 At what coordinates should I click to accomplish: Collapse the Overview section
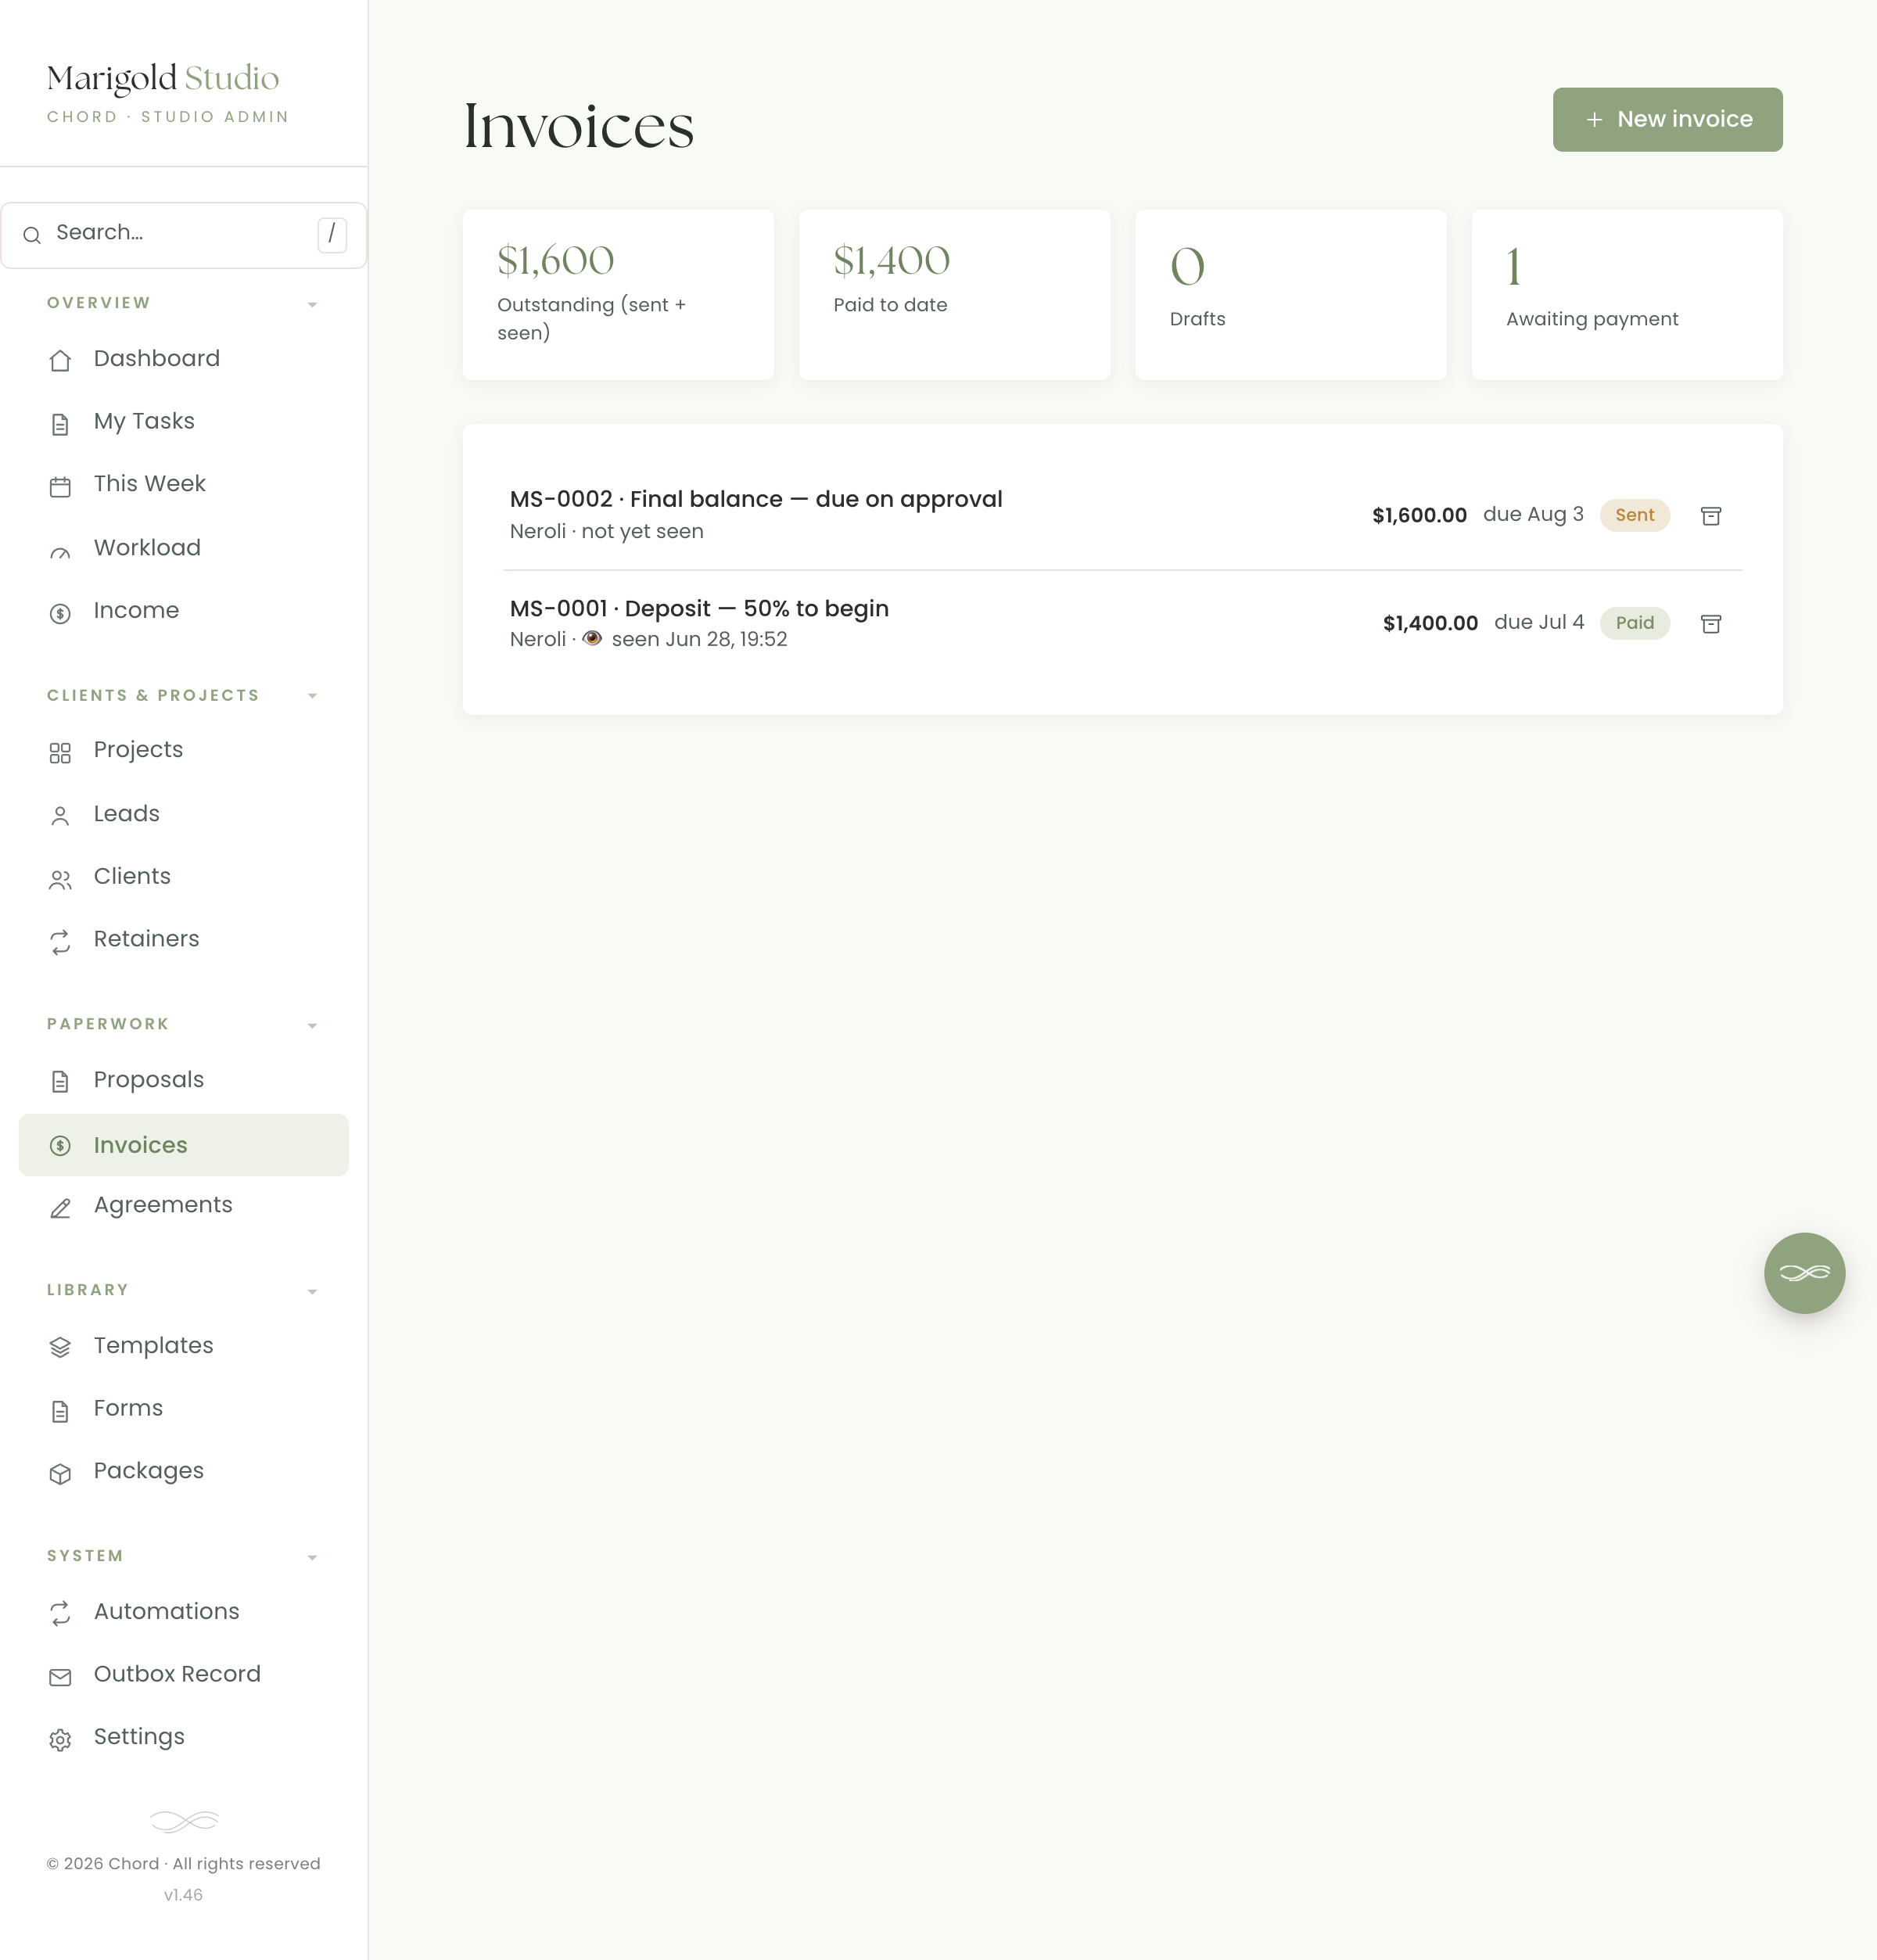[x=312, y=304]
